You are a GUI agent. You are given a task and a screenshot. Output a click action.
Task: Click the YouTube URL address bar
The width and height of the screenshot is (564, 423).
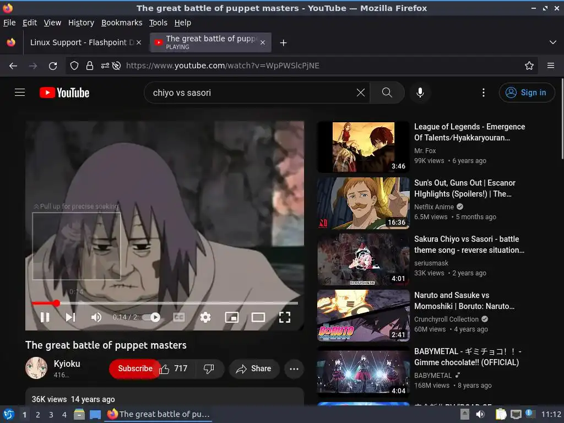302,66
